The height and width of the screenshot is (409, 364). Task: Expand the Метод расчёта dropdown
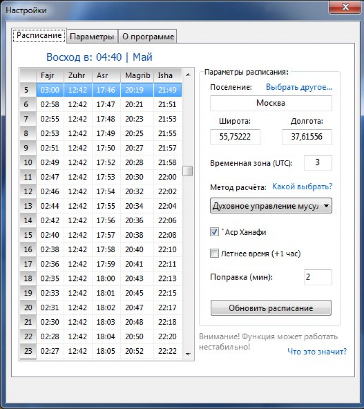[326, 206]
